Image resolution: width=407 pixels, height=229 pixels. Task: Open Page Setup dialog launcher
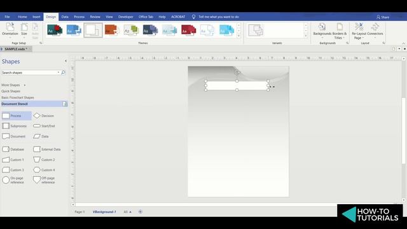pyautogui.click(x=41, y=43)
